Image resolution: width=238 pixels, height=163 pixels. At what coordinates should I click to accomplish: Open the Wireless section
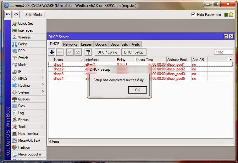pyautogui.click(x=29, y=37)
